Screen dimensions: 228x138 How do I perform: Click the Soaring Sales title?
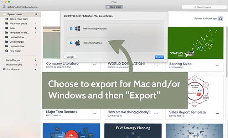(x=180, y=64)
